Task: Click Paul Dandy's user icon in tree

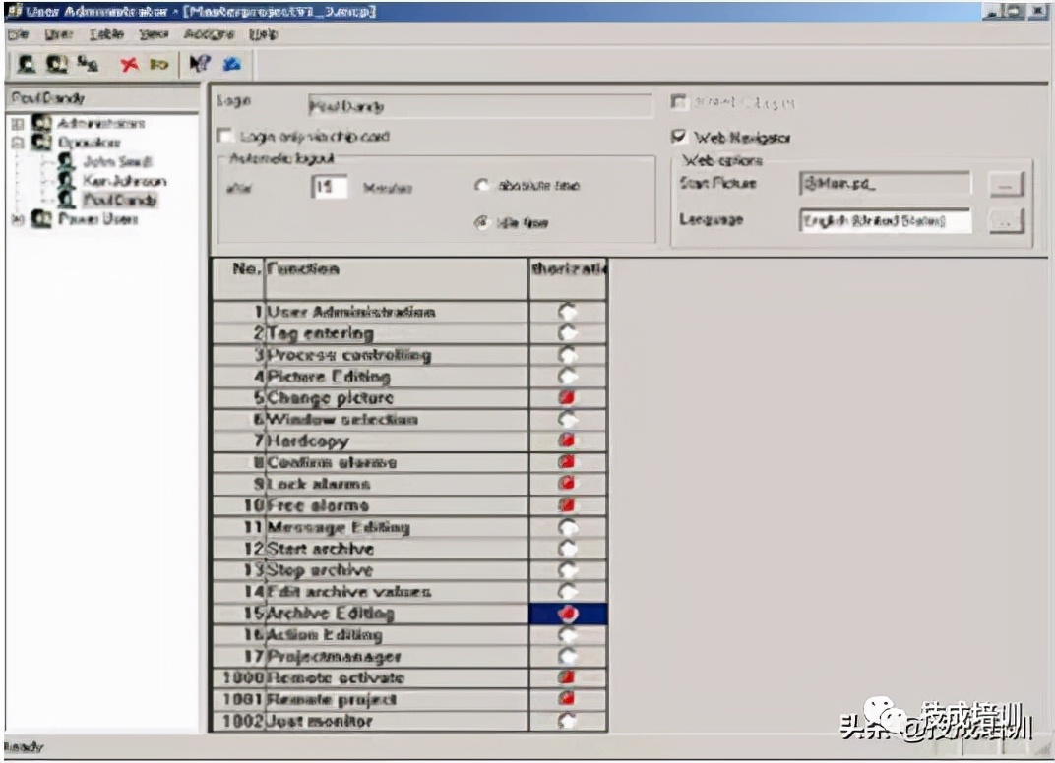Action: tap(66, 199)
